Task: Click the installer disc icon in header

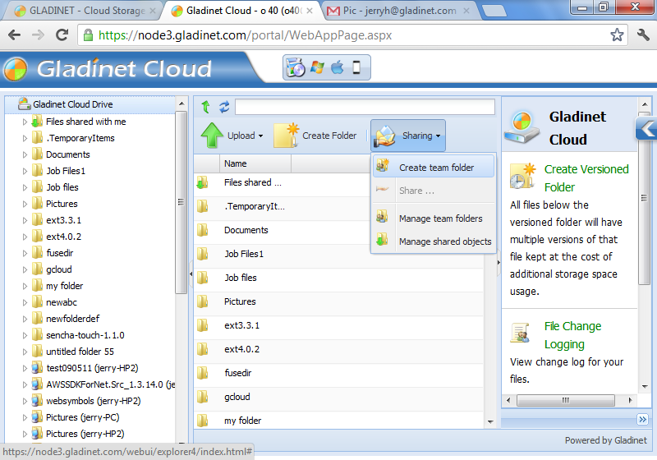Action: click(x=296, y=67)
